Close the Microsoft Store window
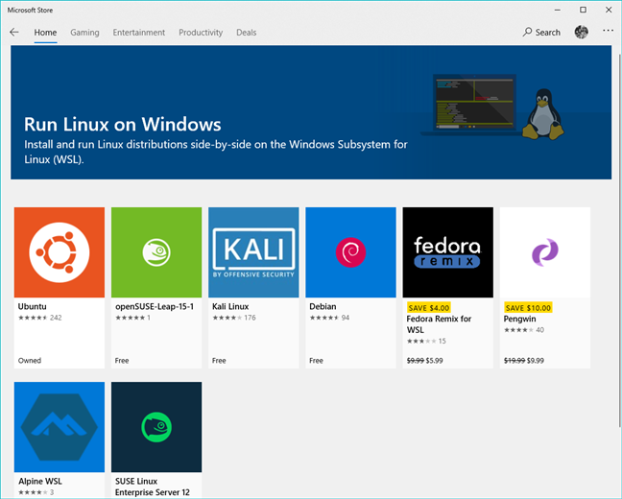 609,10
